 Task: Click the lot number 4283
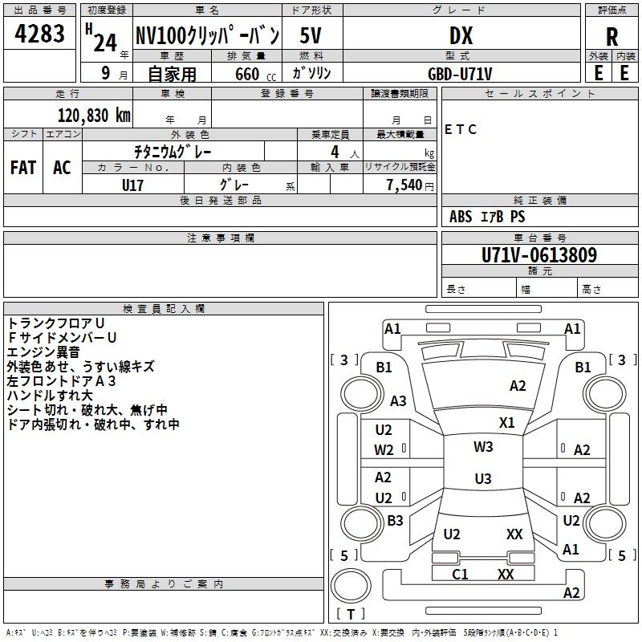[40, 35]
